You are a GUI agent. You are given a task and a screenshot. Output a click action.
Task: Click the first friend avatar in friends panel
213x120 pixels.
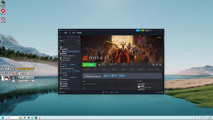coord(139,87)
